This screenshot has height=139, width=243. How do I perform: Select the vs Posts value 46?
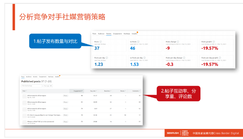tap(133, 48)
